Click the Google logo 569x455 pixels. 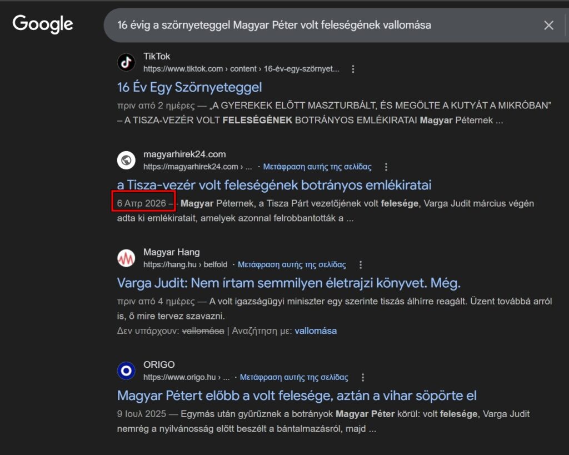pos(43,24)
